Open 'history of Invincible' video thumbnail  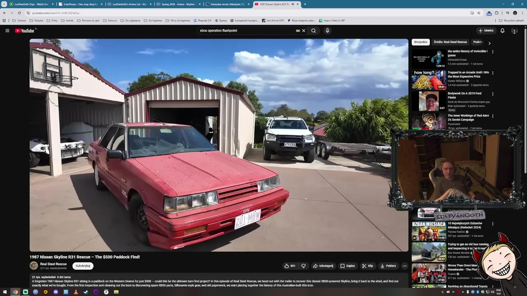pos(429,59)
